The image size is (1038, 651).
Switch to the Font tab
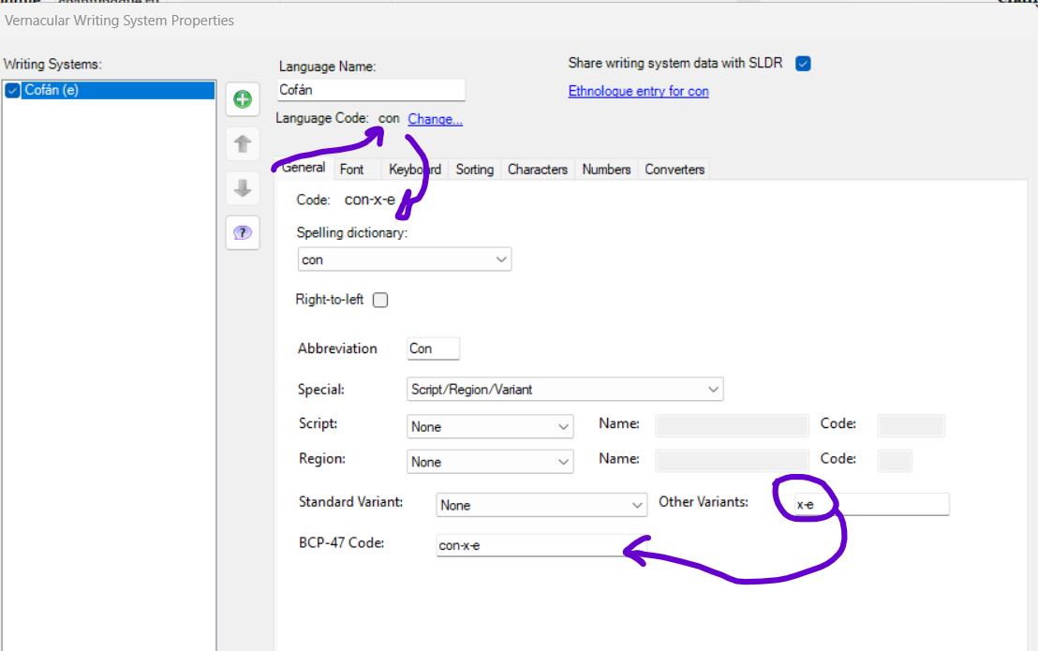pos(351,170)
